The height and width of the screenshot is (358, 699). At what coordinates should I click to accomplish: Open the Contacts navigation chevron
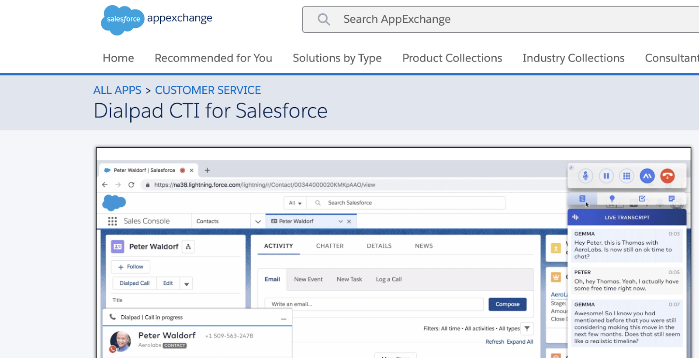coord(258,222)
